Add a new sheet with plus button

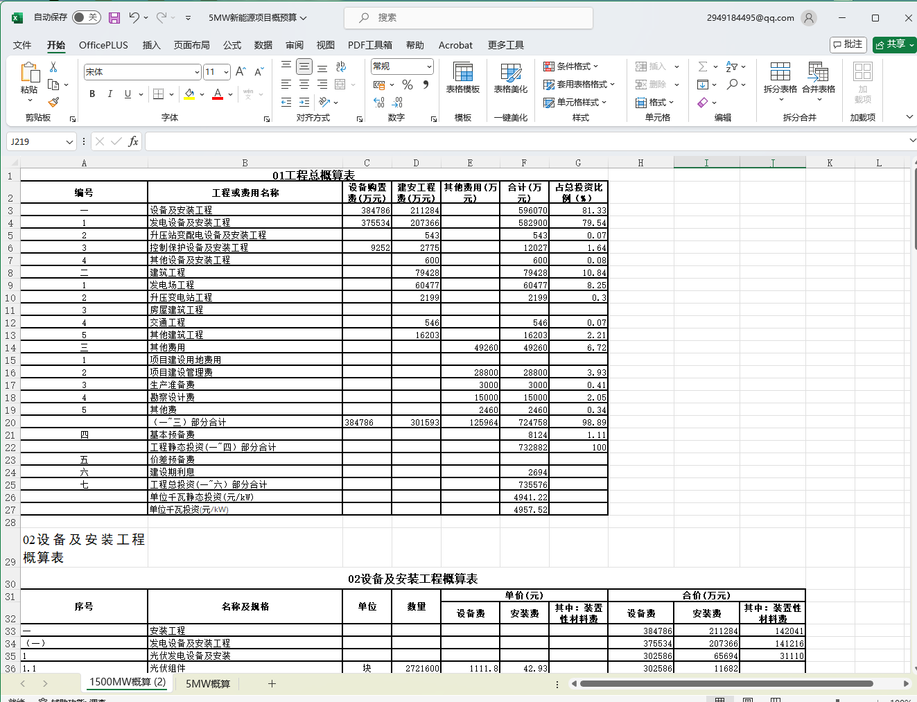click(272, 684)
